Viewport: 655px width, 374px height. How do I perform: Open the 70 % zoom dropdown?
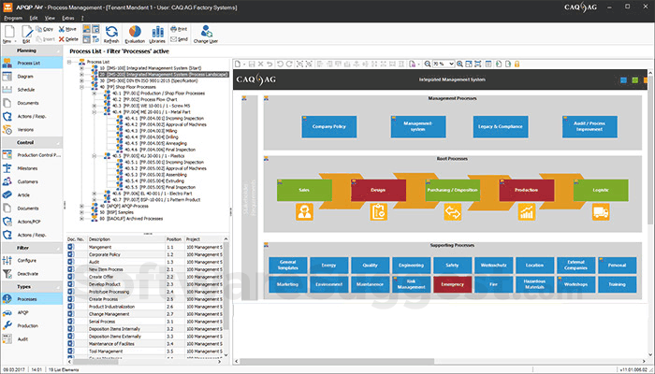coord(444,64)
